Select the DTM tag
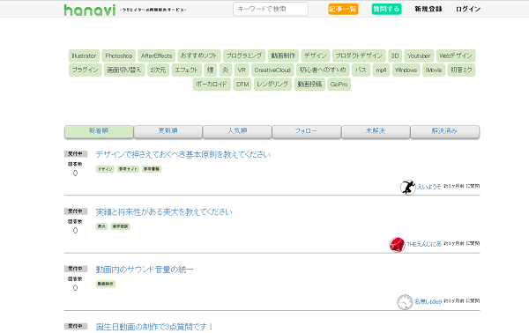 (x=242, y=84)
